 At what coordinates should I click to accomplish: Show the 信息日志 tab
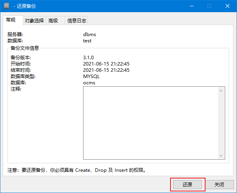(76, 21)
